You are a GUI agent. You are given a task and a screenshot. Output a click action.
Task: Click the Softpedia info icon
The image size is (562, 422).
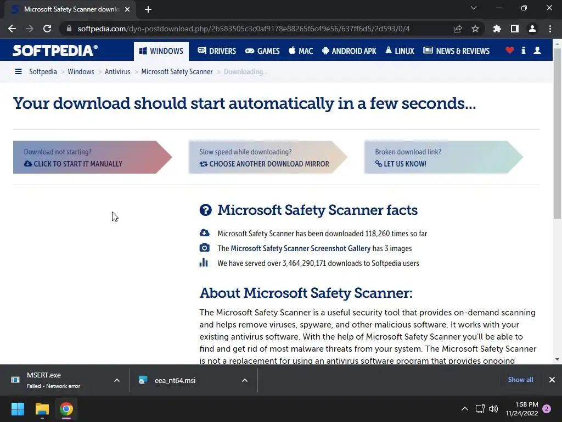(523, 51)
